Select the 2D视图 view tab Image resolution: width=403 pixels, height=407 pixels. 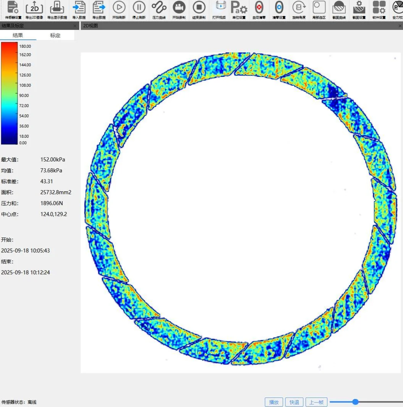click(x=91, y=26)
